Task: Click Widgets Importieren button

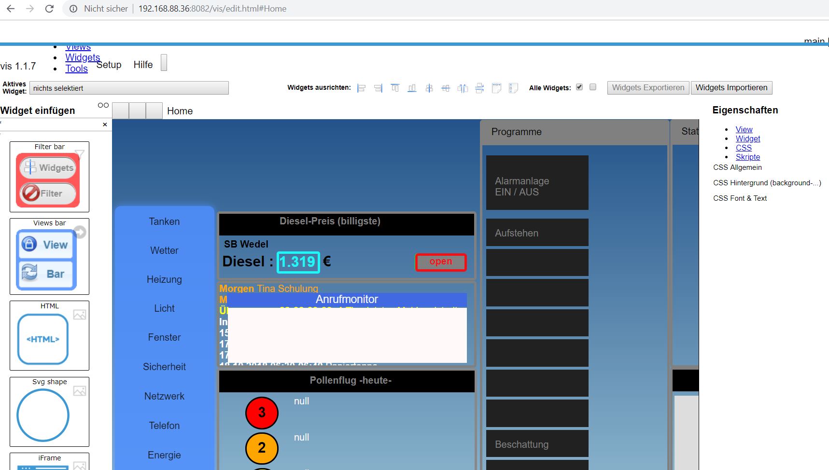Action: [731, 88]
